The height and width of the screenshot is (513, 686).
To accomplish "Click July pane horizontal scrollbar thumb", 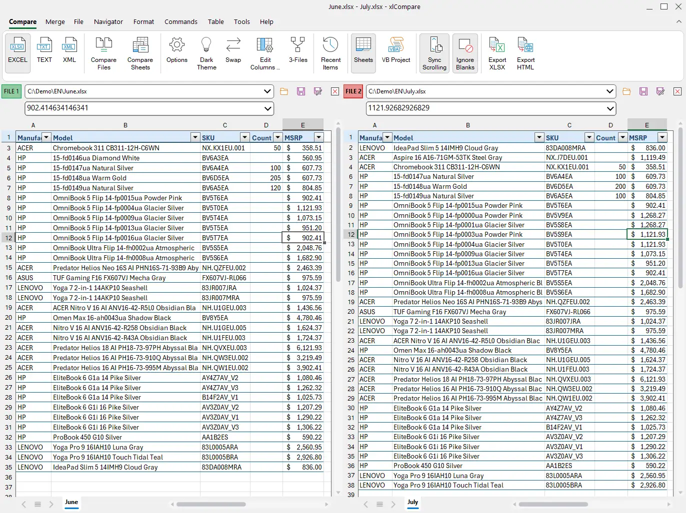I will coord(553,505).
